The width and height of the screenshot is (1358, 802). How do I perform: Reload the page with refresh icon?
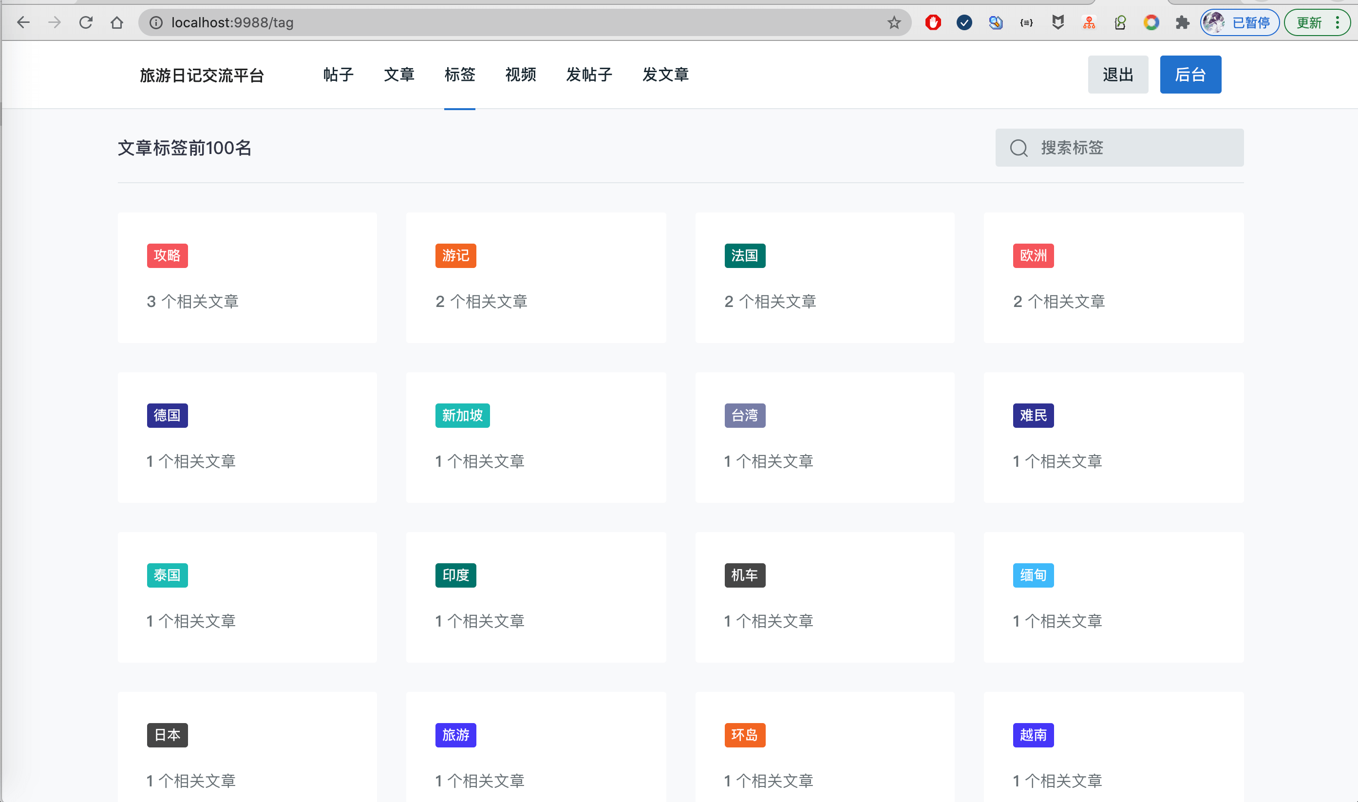[x=86, y=22]
